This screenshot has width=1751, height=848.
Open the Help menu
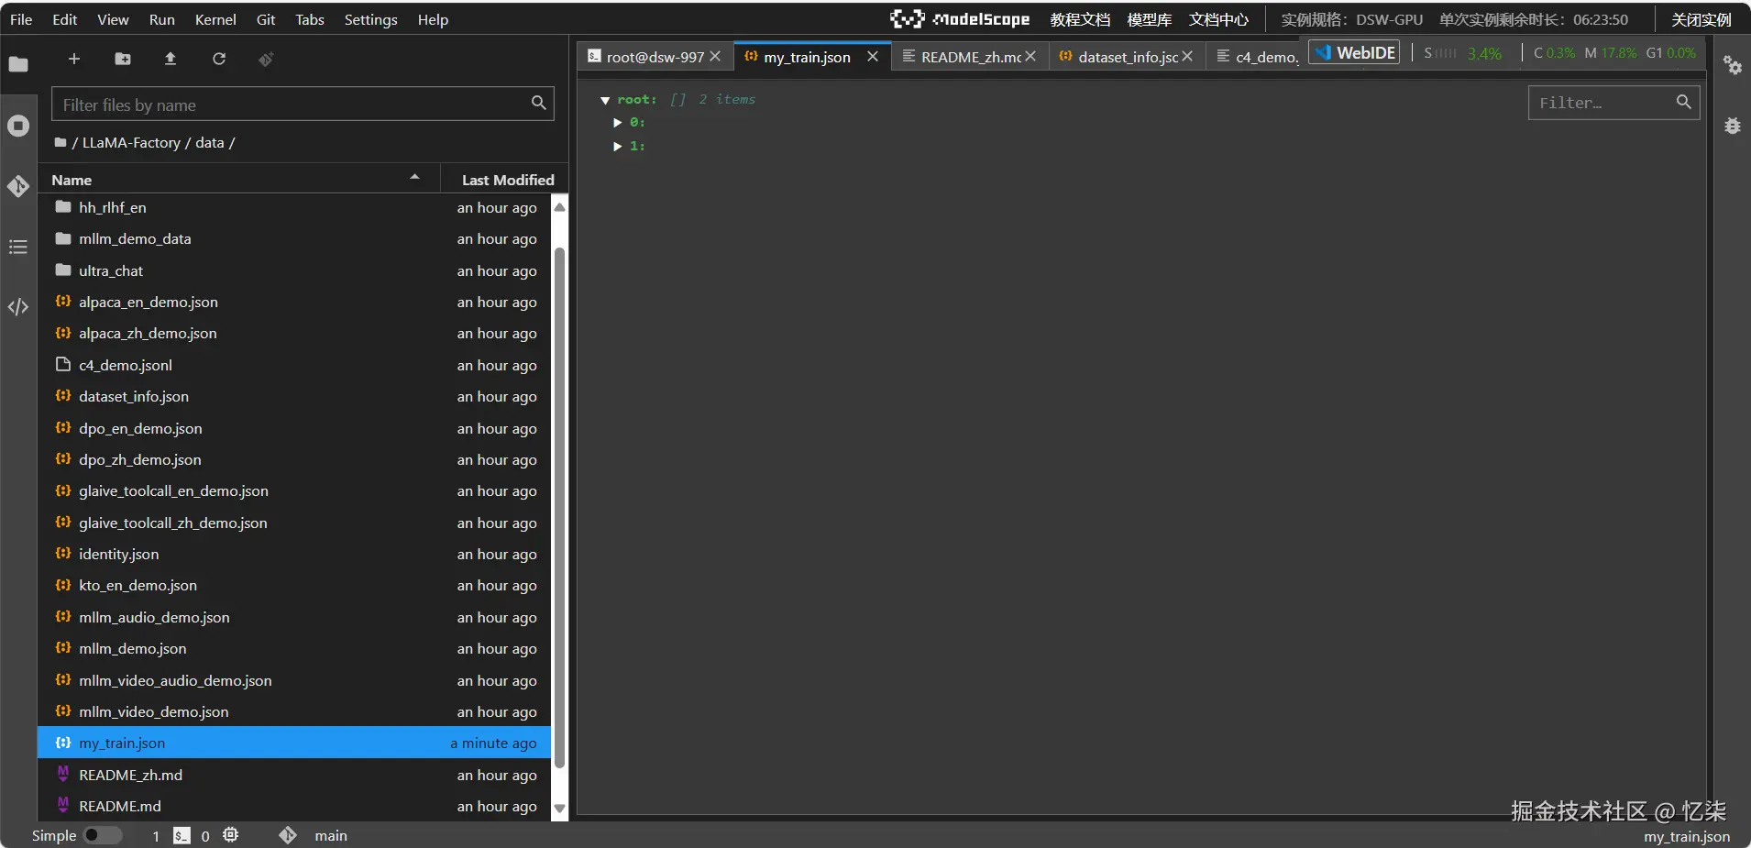[433, 19]
